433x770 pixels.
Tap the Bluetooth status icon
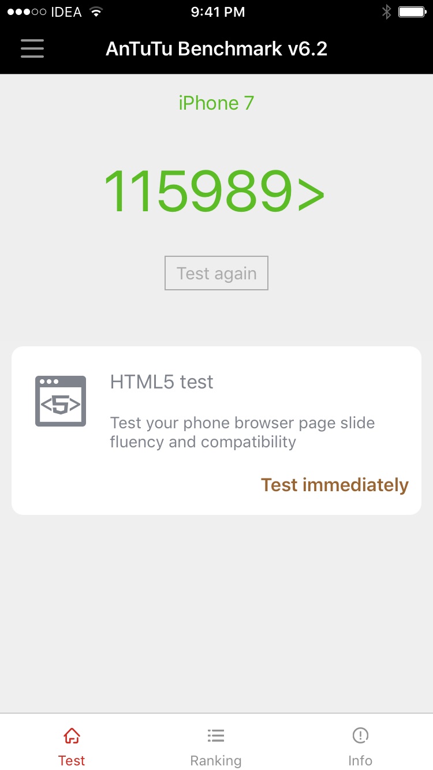(x=386, y=12)
